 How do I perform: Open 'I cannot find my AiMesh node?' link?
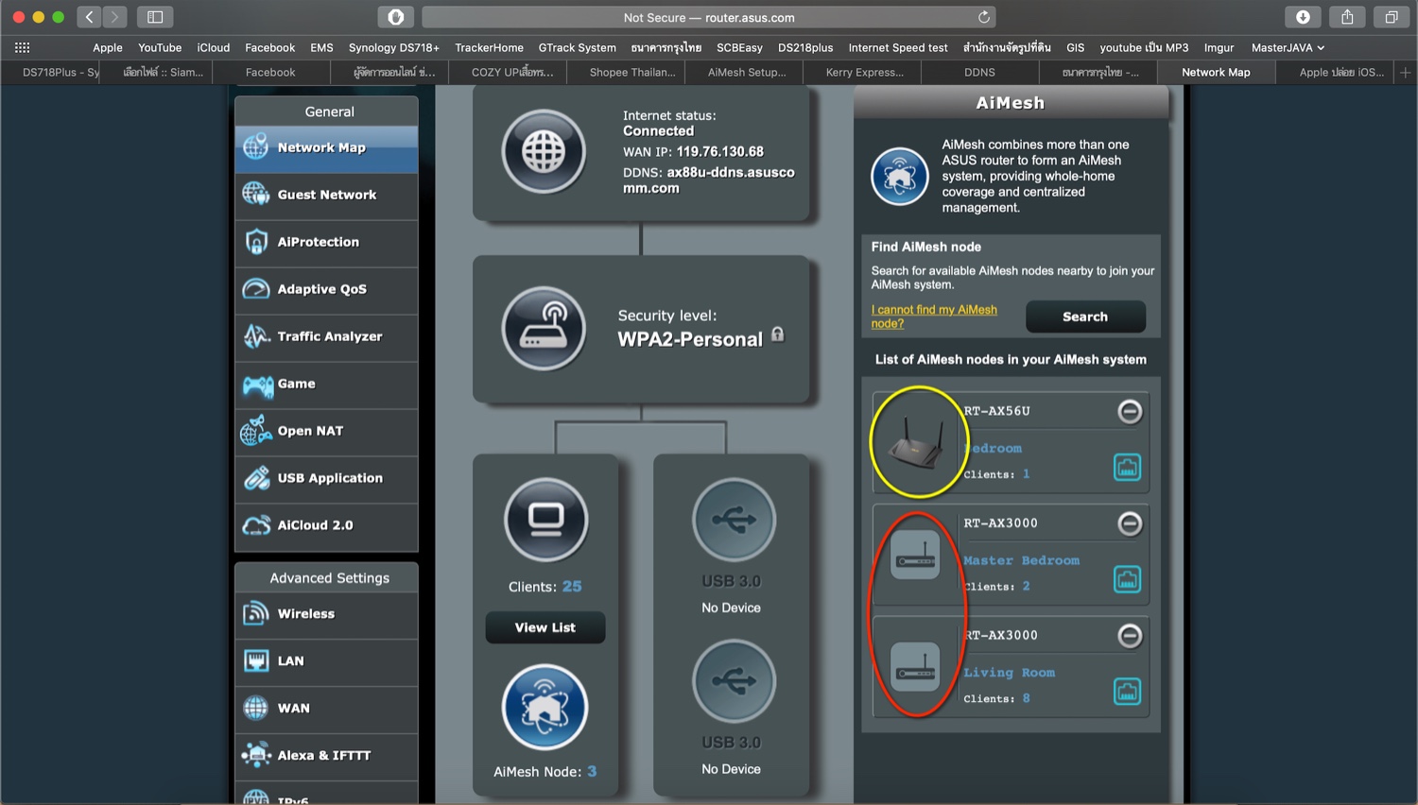click(x=934, y=317)
